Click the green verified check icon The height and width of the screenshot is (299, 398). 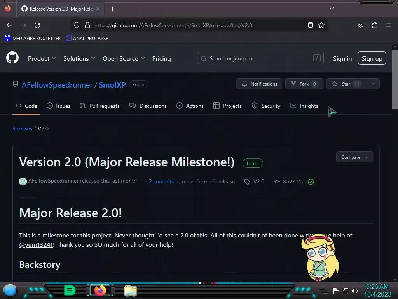click(x=311, y=181)
